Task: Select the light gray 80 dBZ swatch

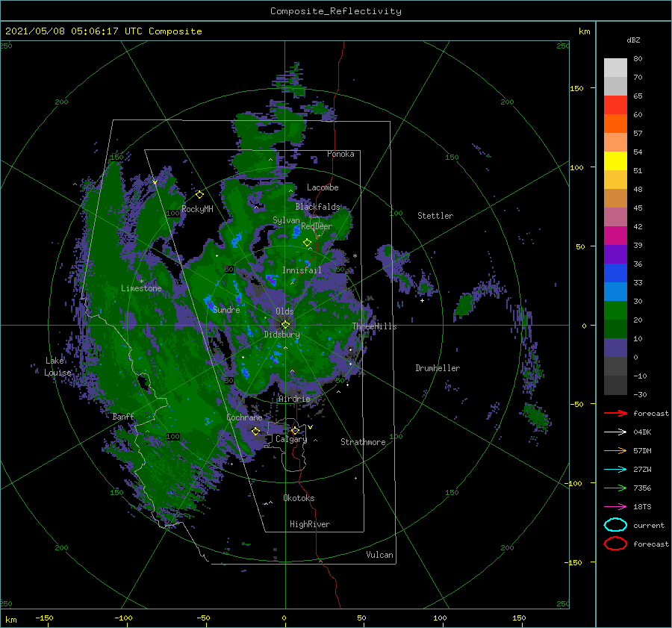Action: pyautogui.click(x=615, y=67)
